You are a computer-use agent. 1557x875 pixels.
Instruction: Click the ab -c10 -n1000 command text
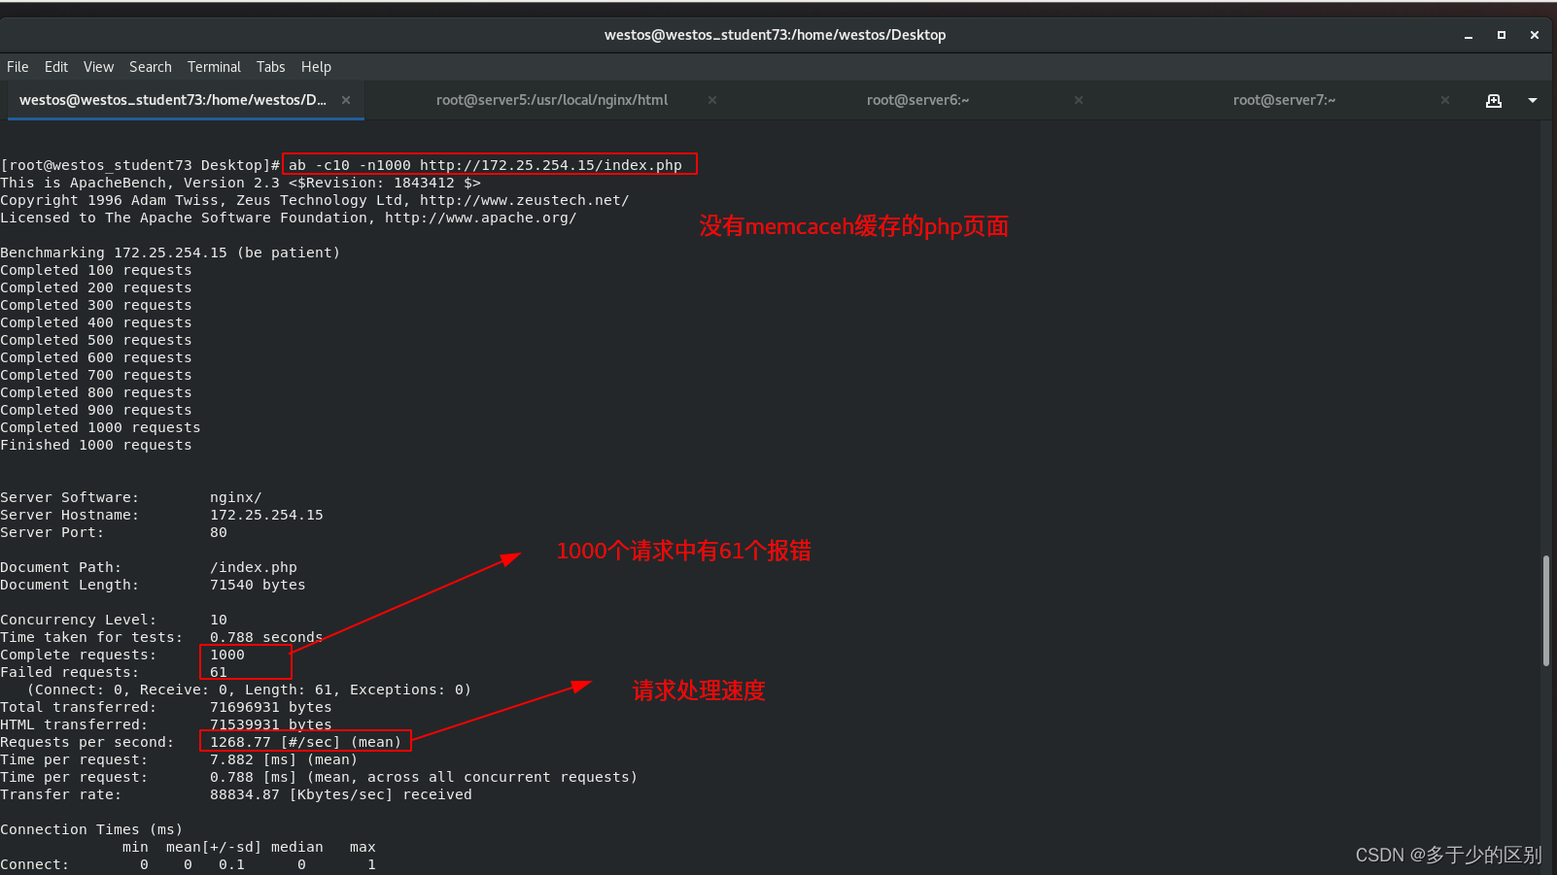coord(485,165)
